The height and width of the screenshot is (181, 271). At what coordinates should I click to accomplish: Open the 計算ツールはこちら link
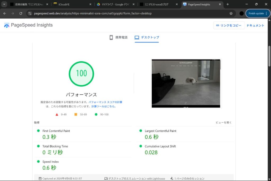click(x=104, y=106)
